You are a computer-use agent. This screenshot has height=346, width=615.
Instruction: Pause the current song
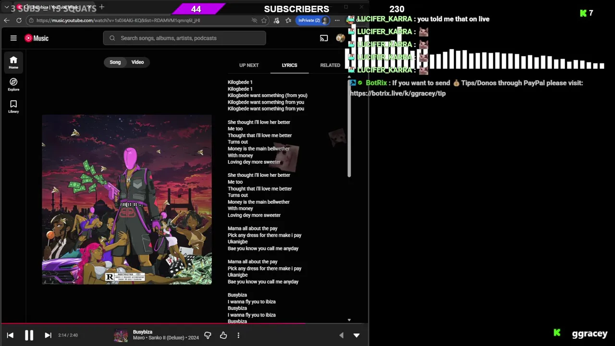click(x=29, y=335)
